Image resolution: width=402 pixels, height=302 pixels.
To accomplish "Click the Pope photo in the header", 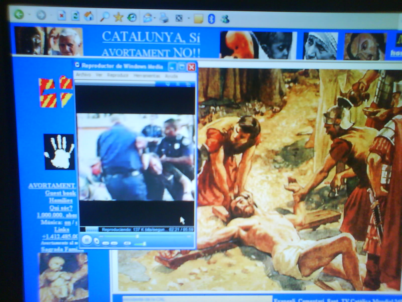I will pyautogui.click(x=49, y=41).
